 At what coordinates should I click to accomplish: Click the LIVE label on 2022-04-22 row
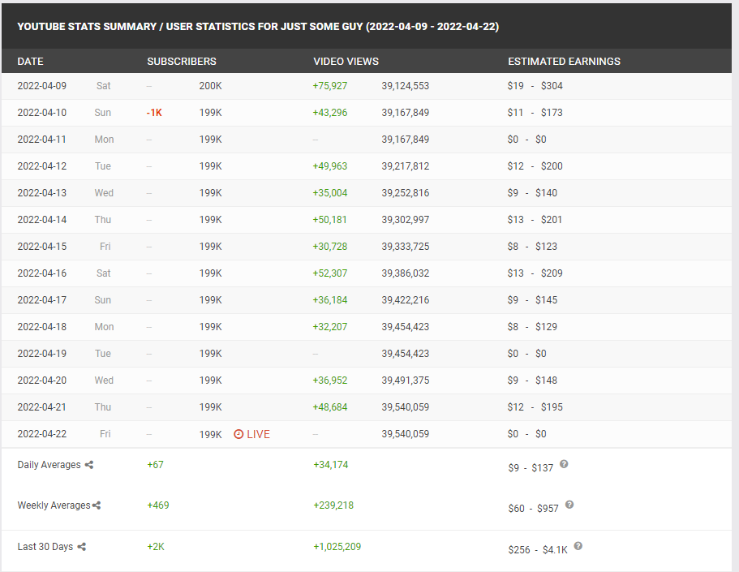tap(258, 434)
